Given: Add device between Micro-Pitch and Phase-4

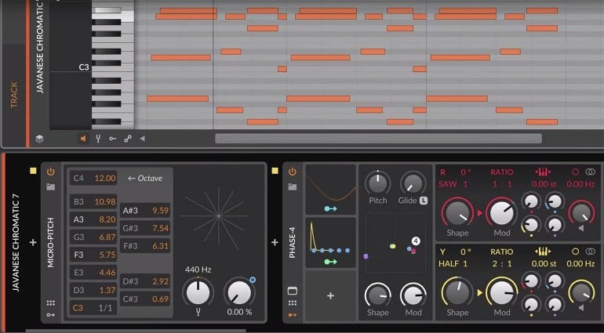Looking at the screenshot, I should 275,243.
